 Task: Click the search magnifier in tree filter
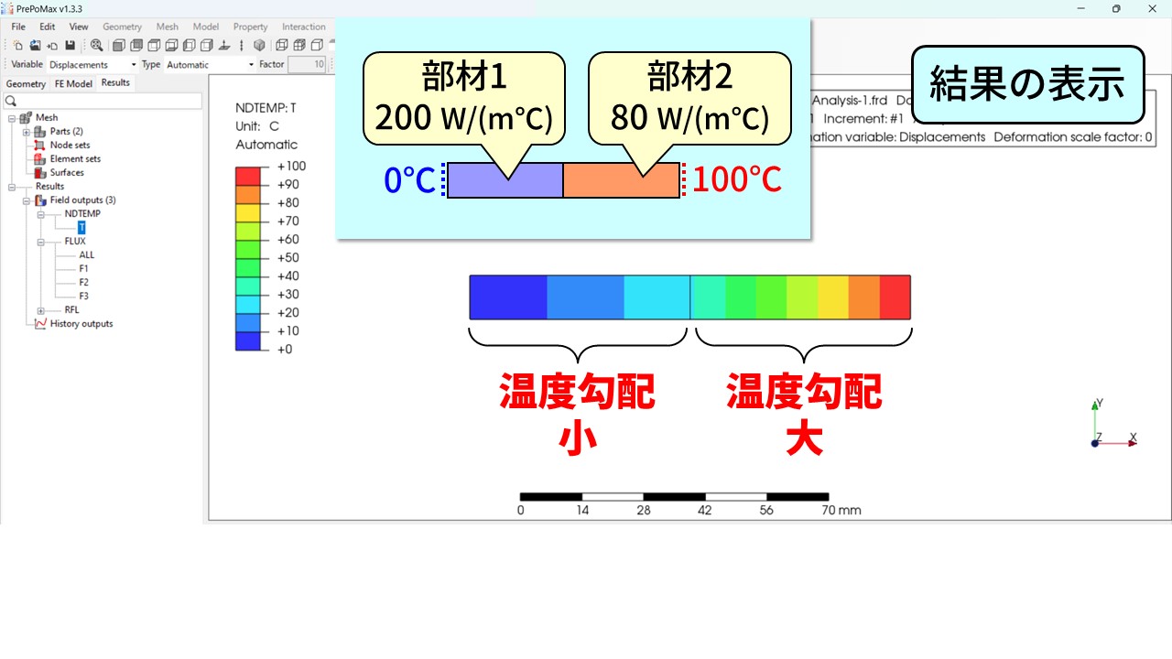11,101
